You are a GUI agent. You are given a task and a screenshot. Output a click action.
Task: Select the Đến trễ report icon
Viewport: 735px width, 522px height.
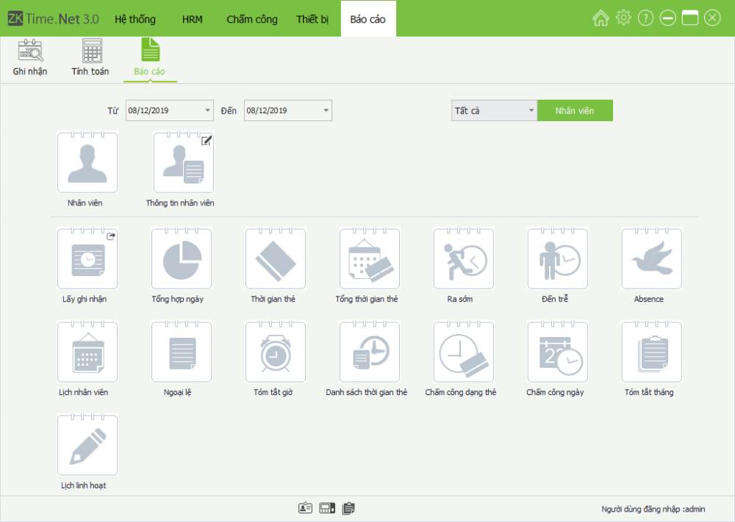557,258
